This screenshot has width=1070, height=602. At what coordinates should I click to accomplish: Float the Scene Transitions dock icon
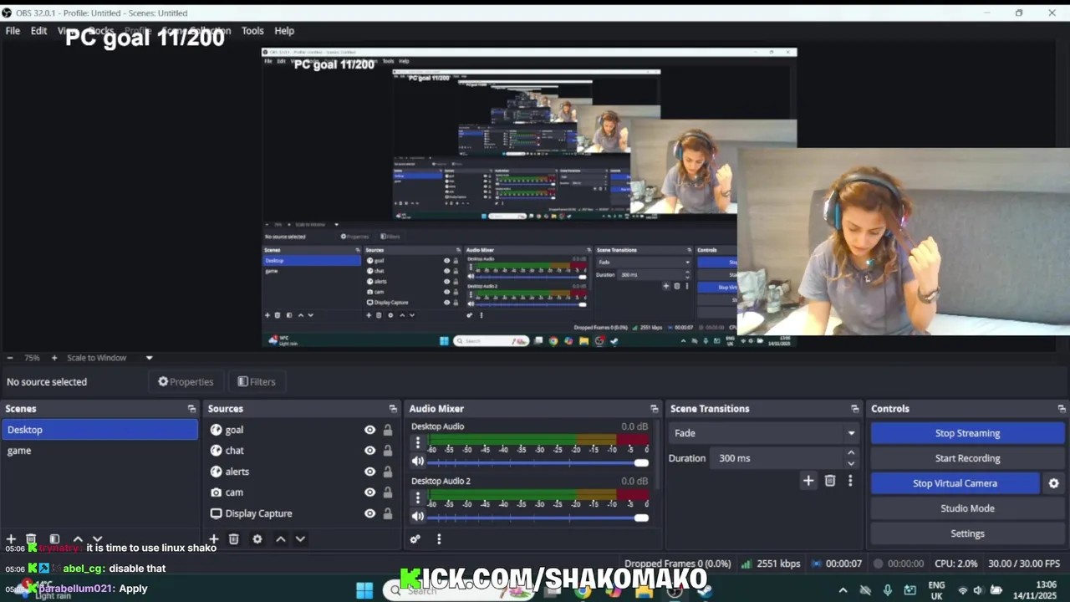(x=854, y=409)
